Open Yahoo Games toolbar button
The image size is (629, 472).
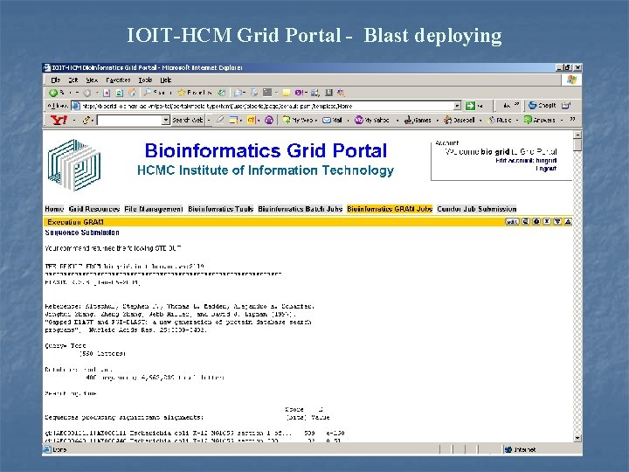418,120
